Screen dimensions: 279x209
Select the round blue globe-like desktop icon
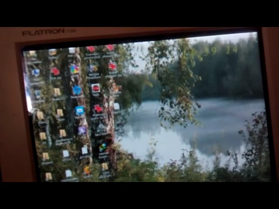77,90
